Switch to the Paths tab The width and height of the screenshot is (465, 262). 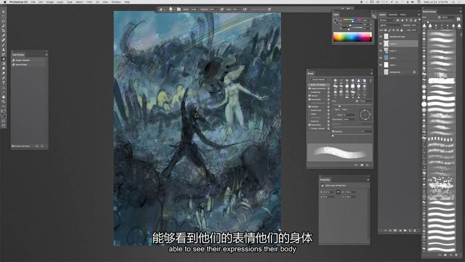[403, 15]
